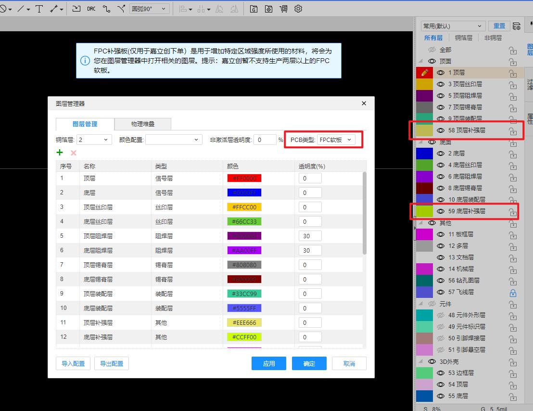533x411 pixels.
Task: Expand the 圆弧90° corner style dropdown
Action: pos(150,9)
